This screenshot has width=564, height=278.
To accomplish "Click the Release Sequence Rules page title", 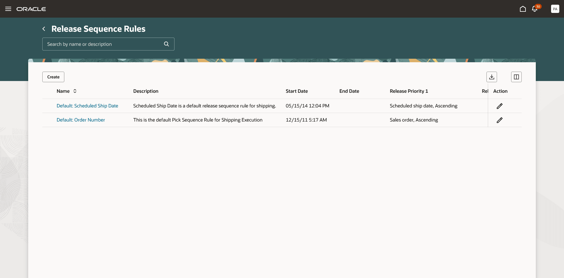I will [x=98, y=29].
